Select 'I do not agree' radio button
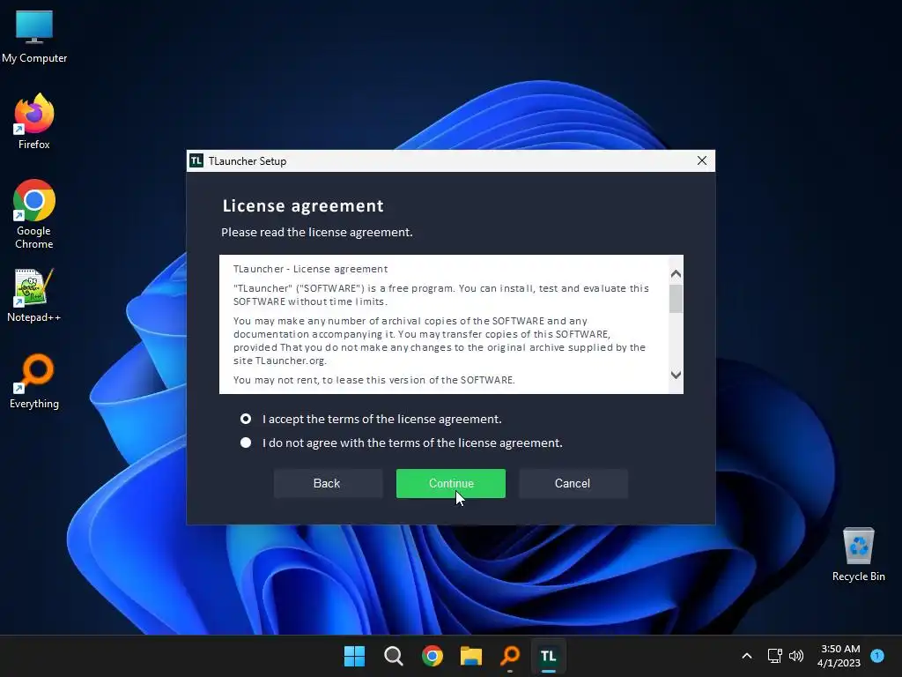902x677 pixels. (x=246, y=443)
